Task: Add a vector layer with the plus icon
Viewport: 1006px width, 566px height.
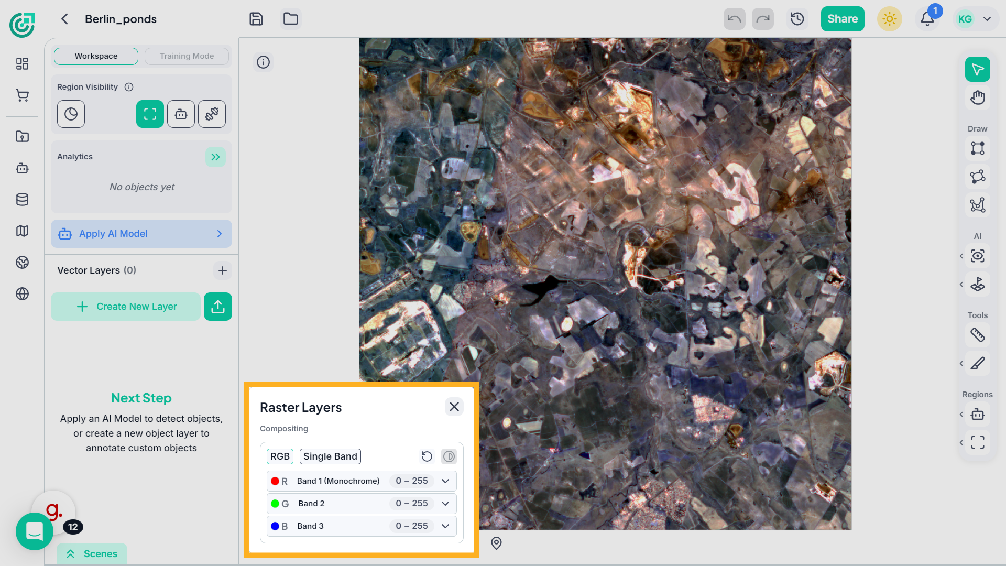Action: coord(223,270)
